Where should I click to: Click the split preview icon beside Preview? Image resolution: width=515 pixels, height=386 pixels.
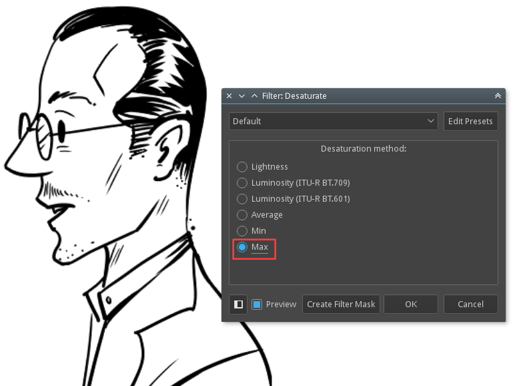click(238, 305)
